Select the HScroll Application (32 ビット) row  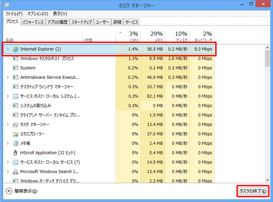tap(109, 153)
